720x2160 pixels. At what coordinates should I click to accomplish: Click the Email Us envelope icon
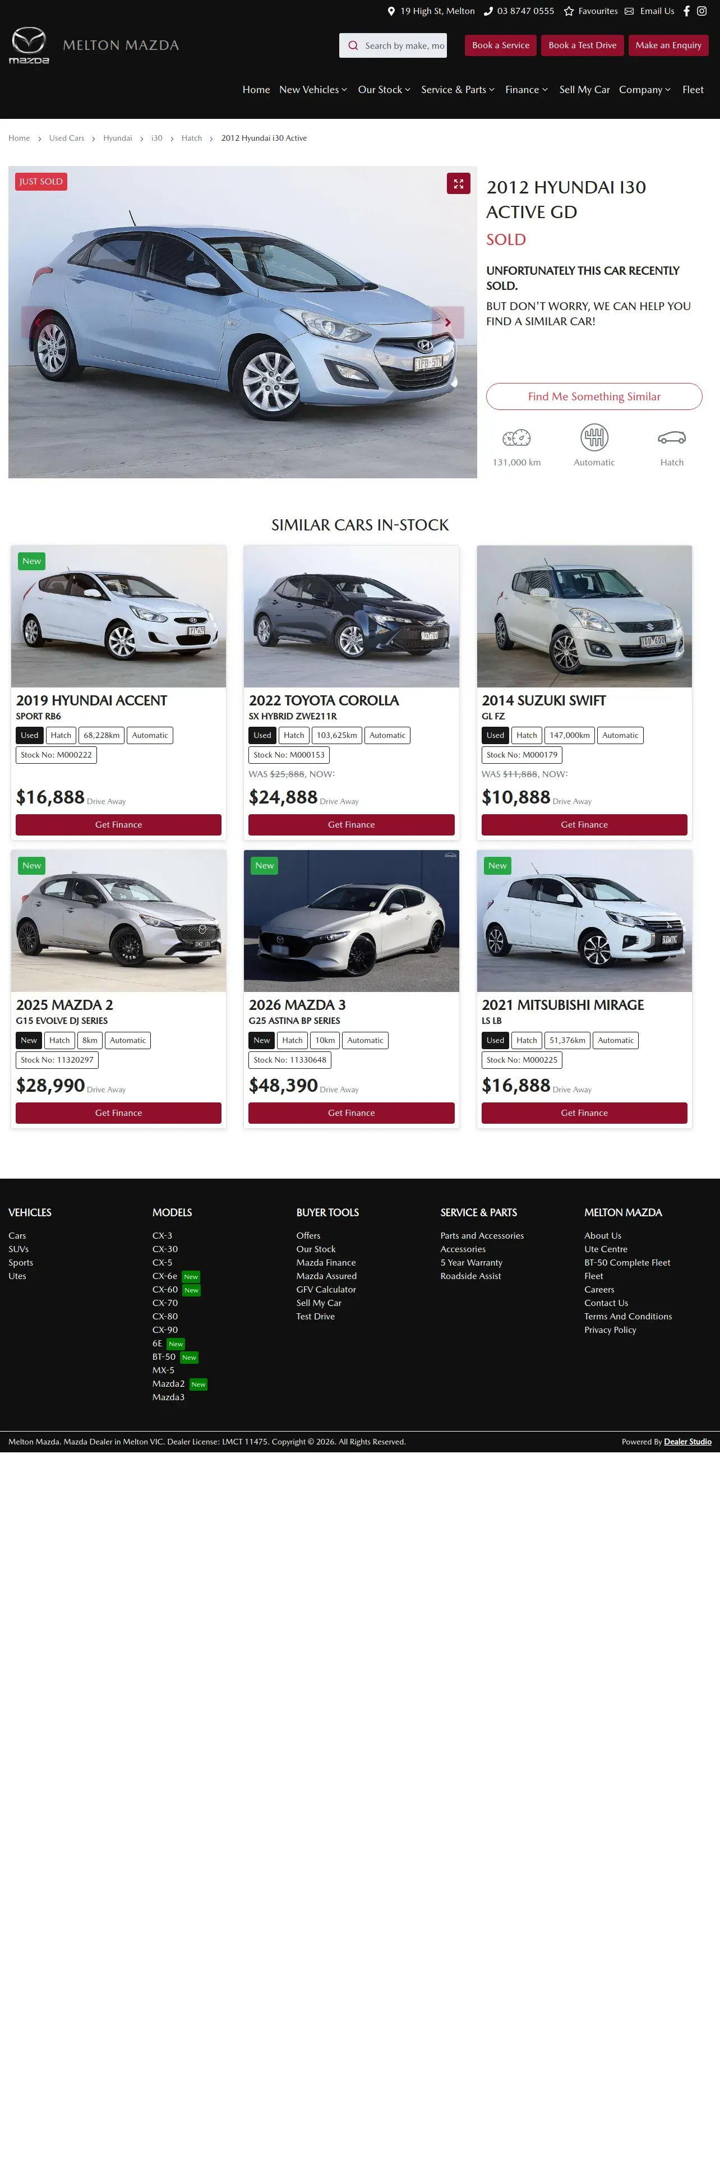[x=630, y=11]
